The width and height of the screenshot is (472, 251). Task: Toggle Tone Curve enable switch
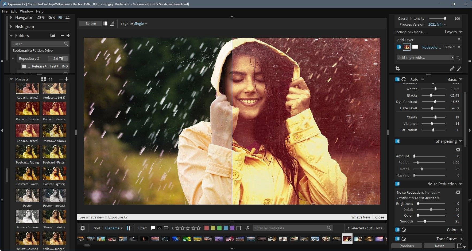397,239
